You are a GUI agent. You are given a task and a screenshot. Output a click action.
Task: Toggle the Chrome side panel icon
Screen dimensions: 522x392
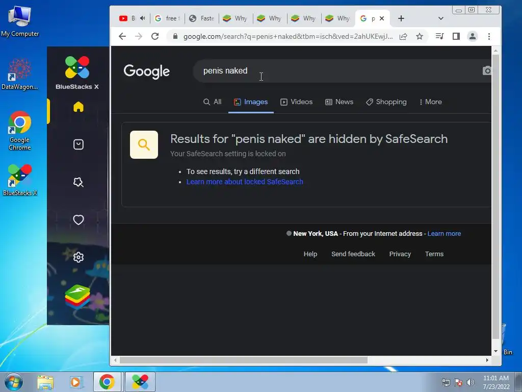tap(456, 36)
